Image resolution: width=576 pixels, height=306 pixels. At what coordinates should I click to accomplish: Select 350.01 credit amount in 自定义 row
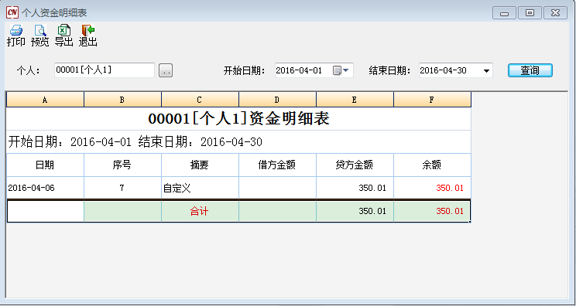coord(355,188)
